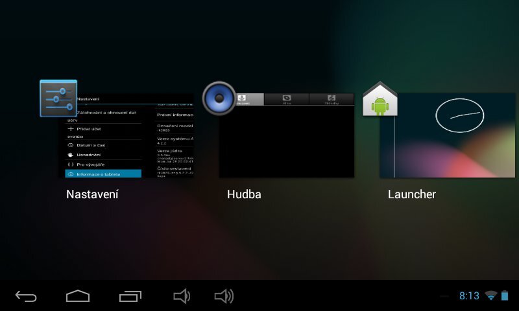
Task: Tap the Nastavení settings sliders icon
Action: click(x=58, y=98)
